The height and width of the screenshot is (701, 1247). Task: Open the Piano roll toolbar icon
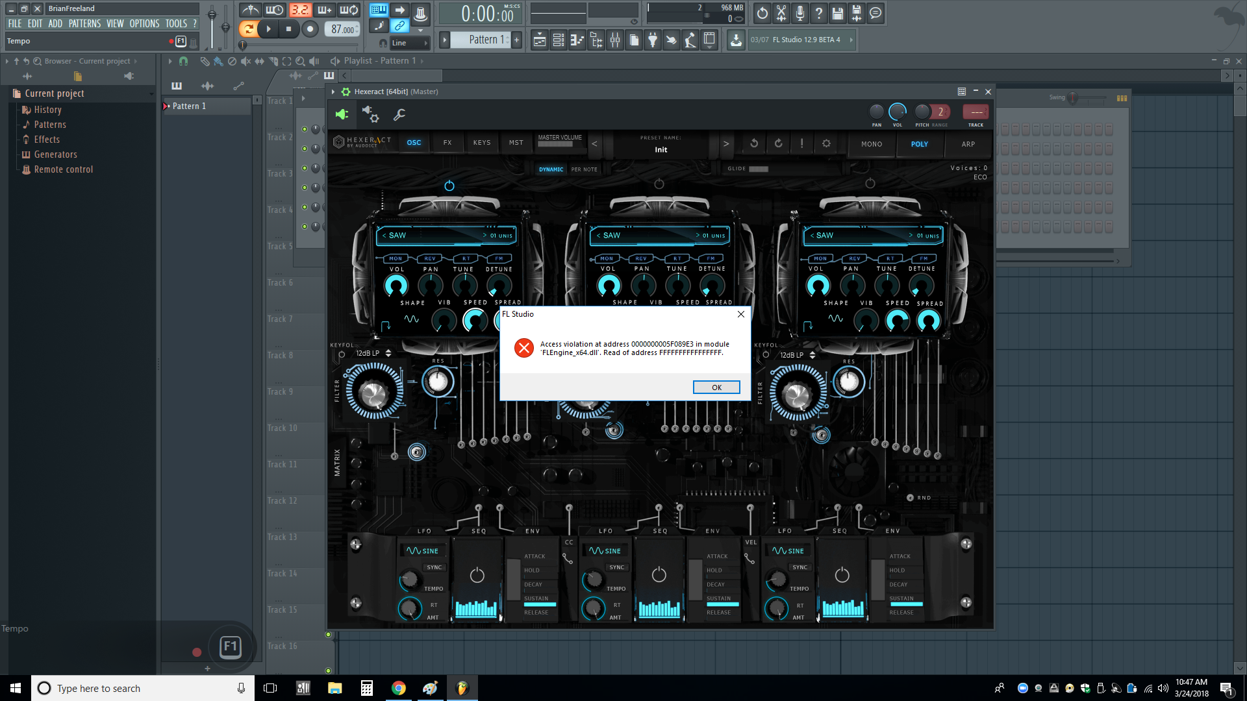pos(577,40)
